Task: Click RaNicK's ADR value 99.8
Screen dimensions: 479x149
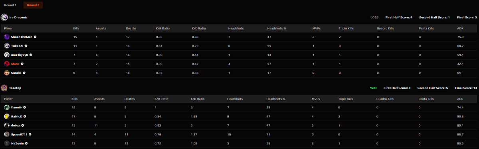Action: pyautogui.click(x=460, y=116)
